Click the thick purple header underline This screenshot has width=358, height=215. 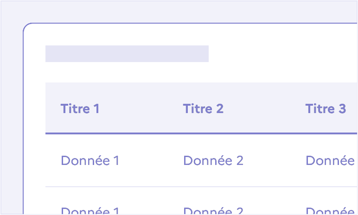point(201,133)
